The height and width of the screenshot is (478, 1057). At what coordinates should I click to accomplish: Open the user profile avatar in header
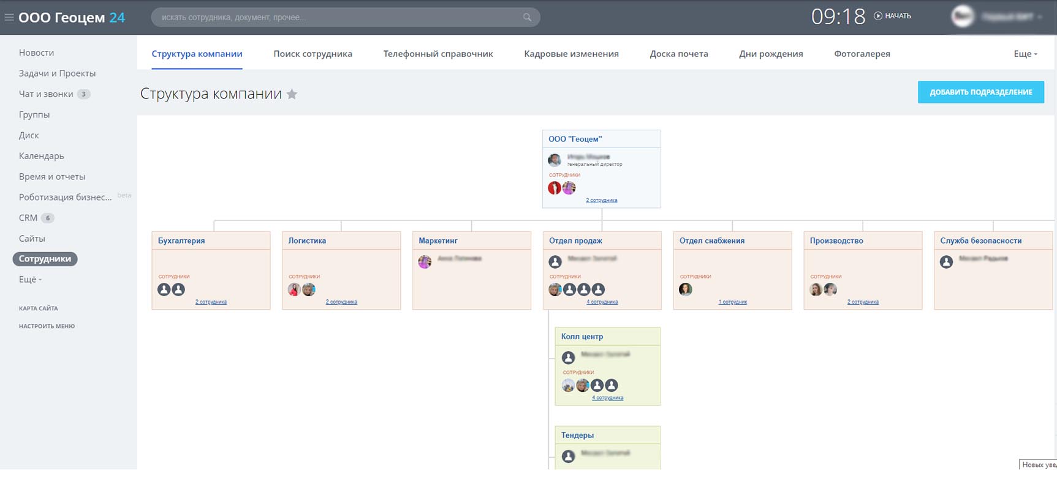click(x=962, y=17)
